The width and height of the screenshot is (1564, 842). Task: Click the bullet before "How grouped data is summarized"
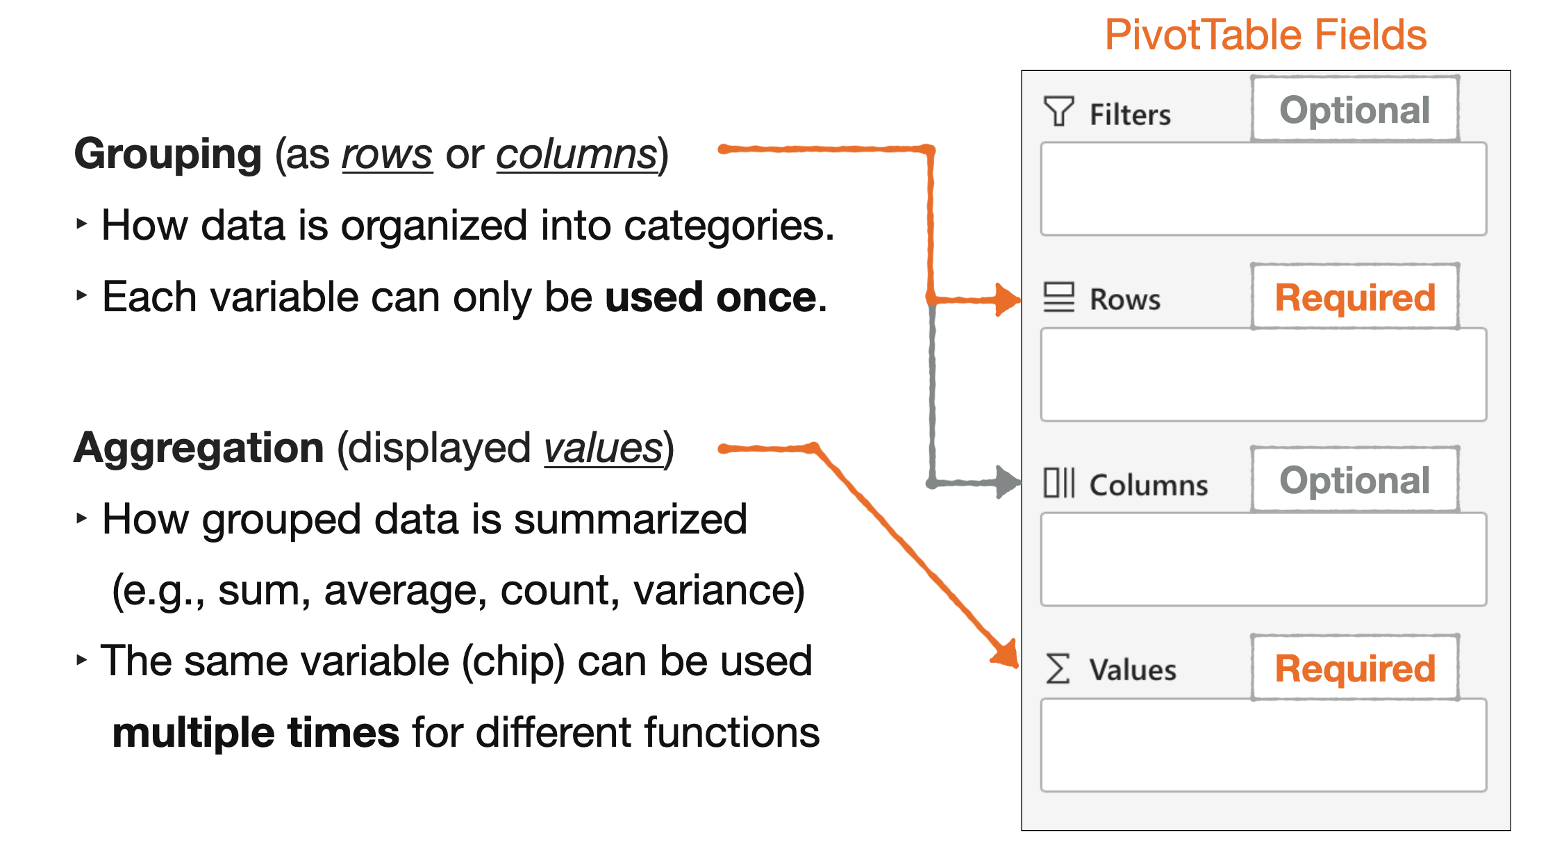pos(82,518)
